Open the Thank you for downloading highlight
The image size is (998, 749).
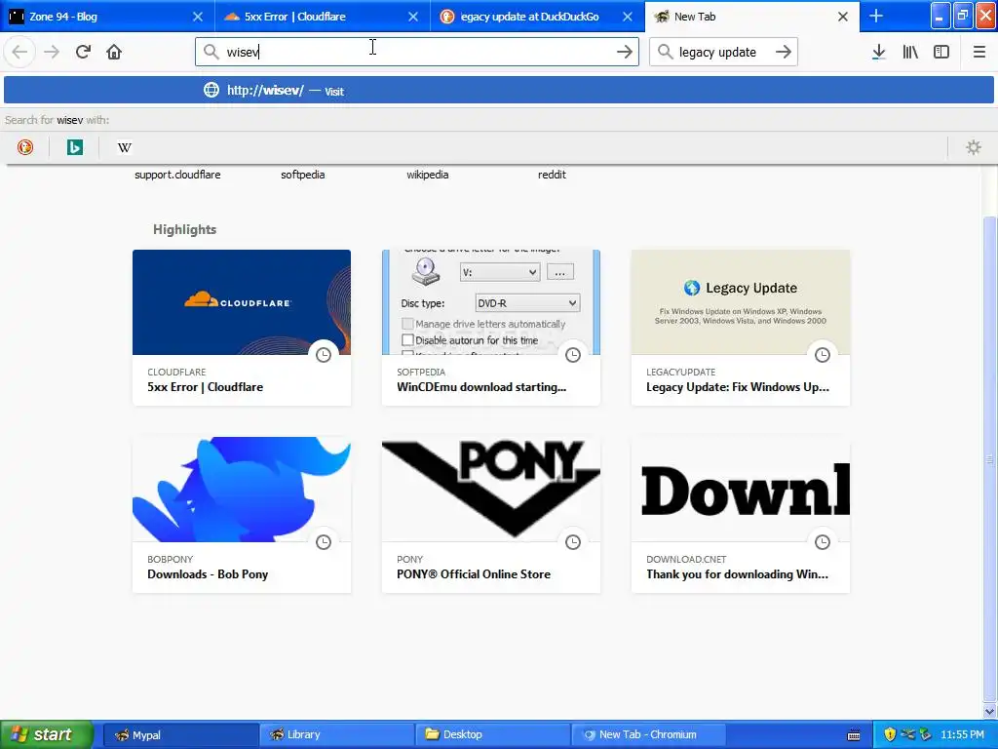coord(737,573)
